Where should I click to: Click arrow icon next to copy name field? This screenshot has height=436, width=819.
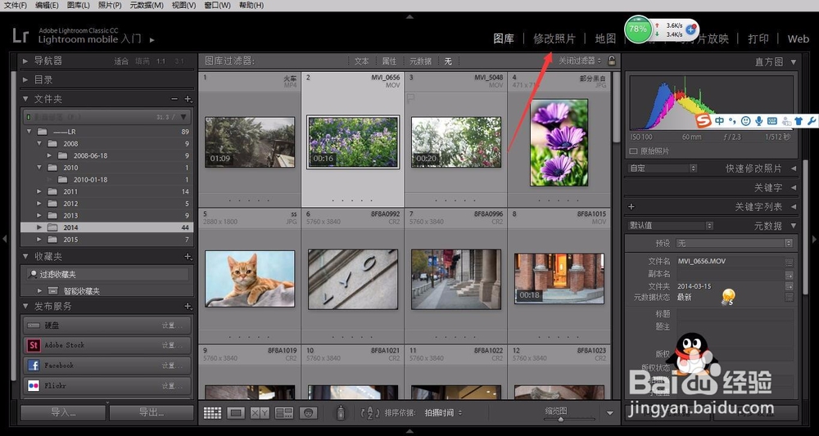click(790, 275)
